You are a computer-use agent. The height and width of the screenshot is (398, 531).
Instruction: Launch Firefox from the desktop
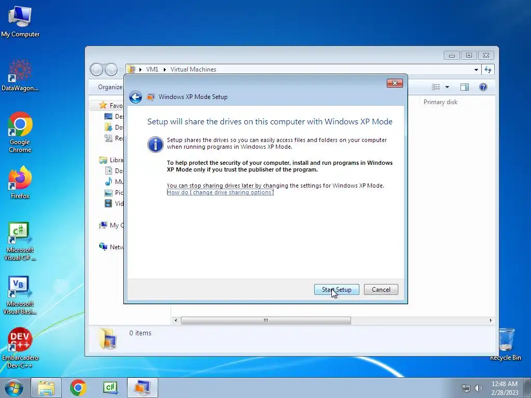[x=20, y=182]
